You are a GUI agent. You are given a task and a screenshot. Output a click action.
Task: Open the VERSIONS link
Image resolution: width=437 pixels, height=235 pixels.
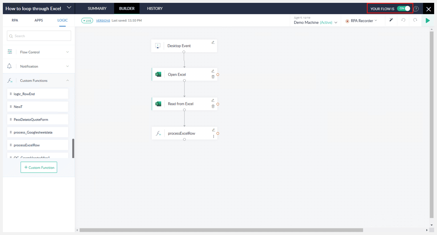coord(103,20)
